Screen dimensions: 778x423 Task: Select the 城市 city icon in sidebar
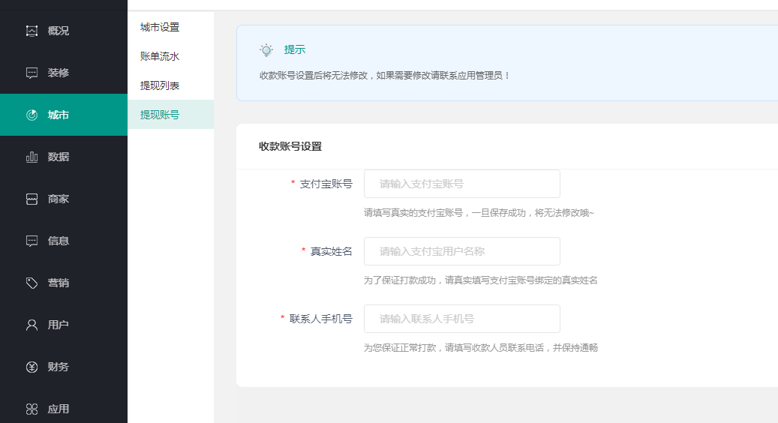pos(32,115)
